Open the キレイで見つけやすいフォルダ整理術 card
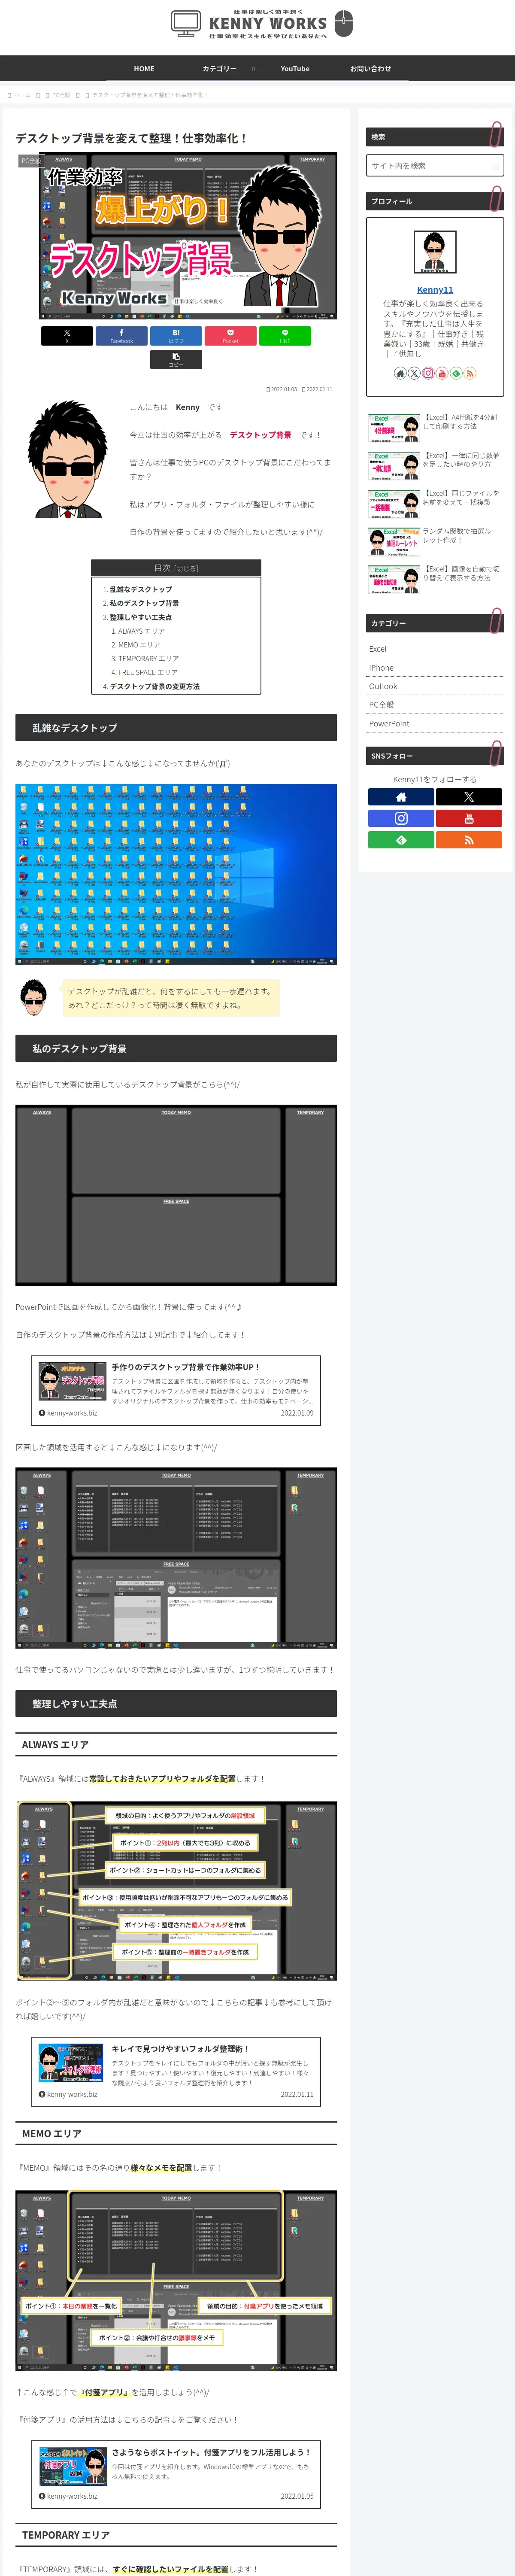Screen dimensions: 515x2576 pyautogui.click(x=176, y=2071)
